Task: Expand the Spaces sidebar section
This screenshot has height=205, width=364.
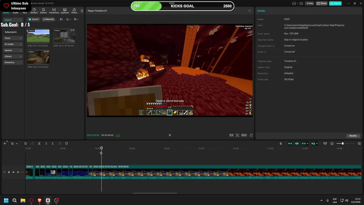Action: [x=13, y=50]
